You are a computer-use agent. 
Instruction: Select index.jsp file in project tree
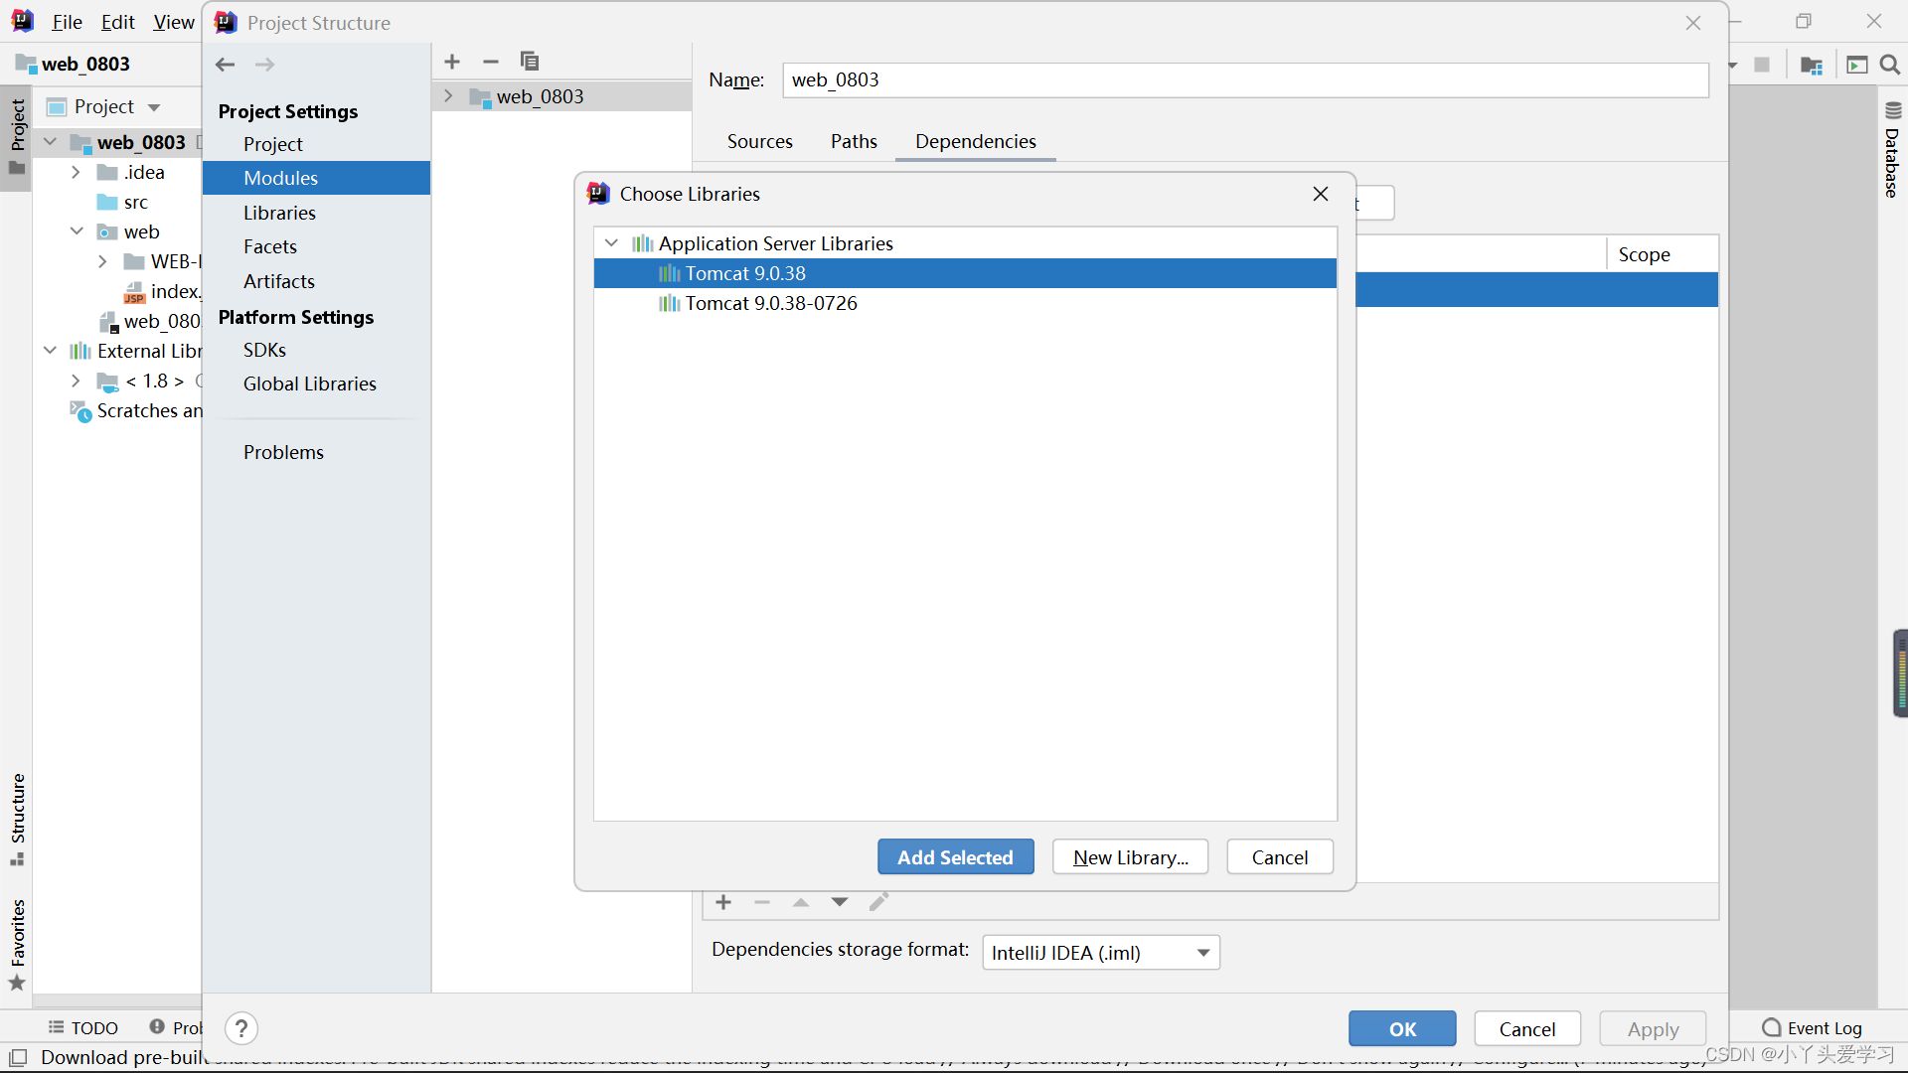(x=162, y=291)
